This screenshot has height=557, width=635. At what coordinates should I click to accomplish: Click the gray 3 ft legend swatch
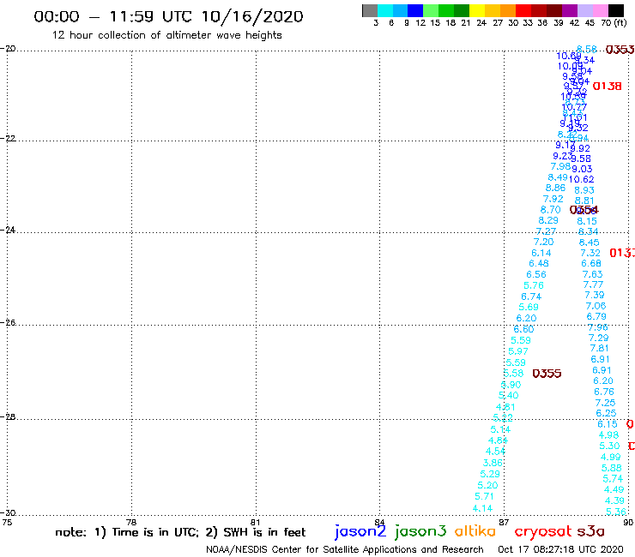click(370, 10)
